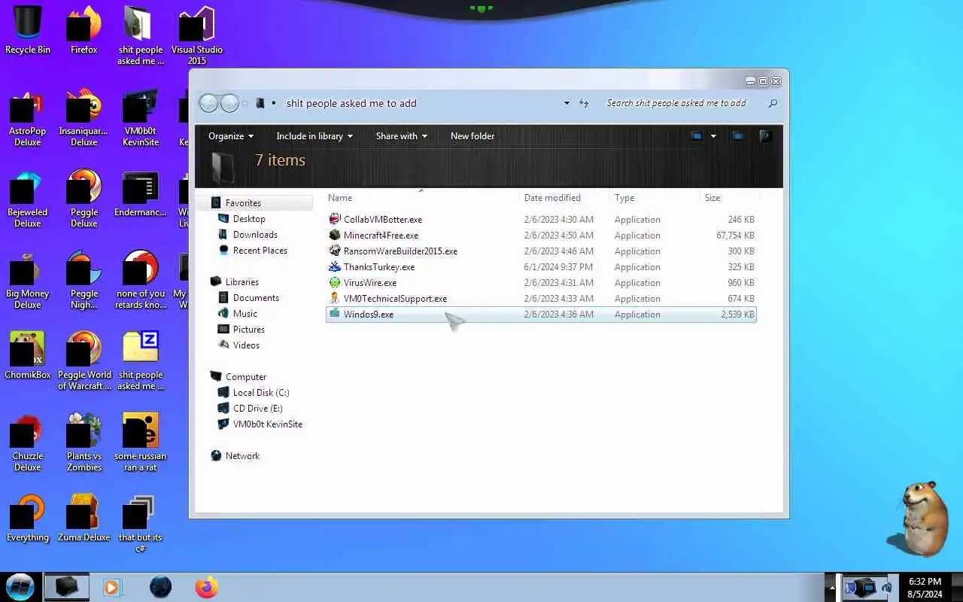The width and height of the screenshot is (963, 602).
Task: Open the Share with dropdown
Action: [402, 136]
